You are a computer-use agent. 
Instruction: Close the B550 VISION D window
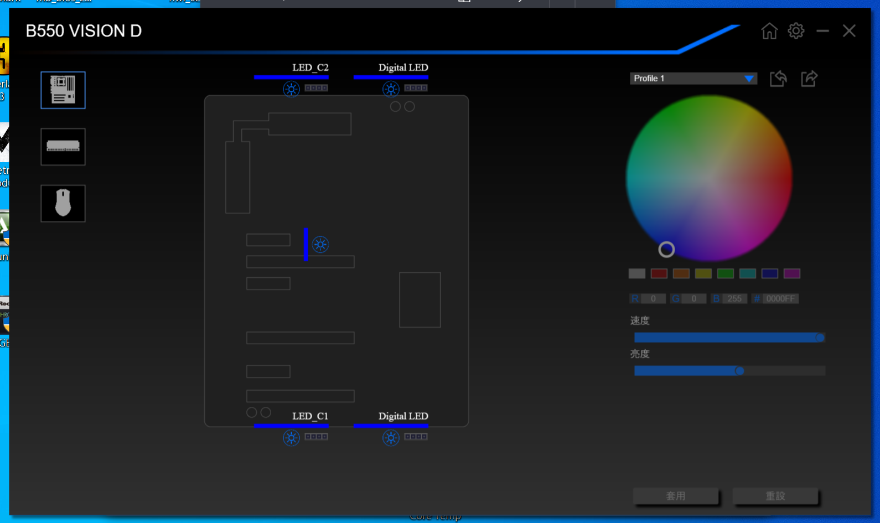pos(849,31)
